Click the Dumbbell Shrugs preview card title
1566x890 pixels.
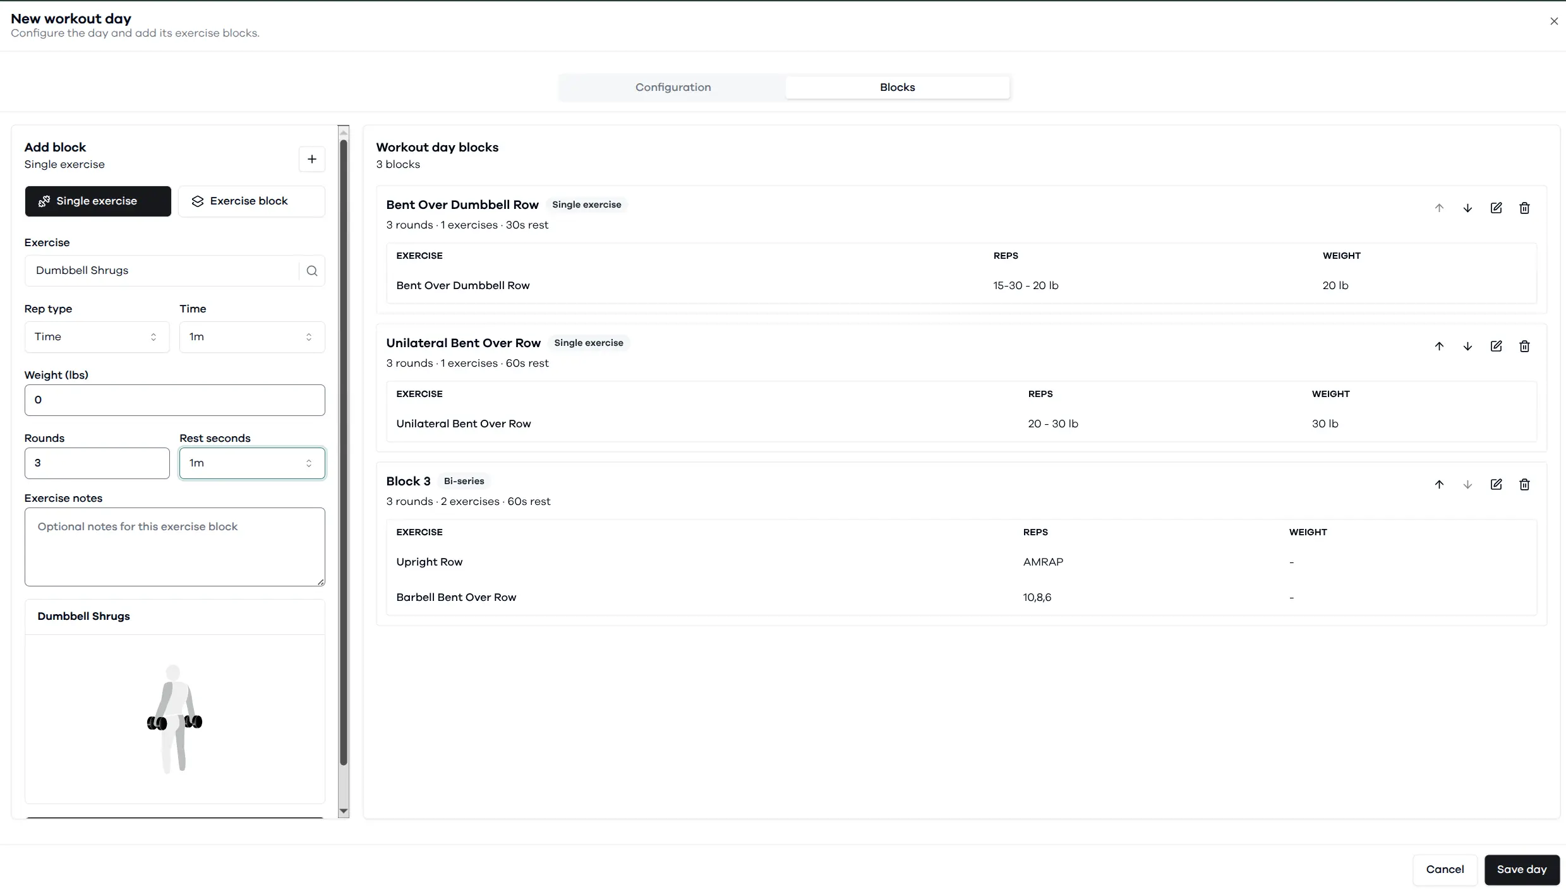(83, 617)
